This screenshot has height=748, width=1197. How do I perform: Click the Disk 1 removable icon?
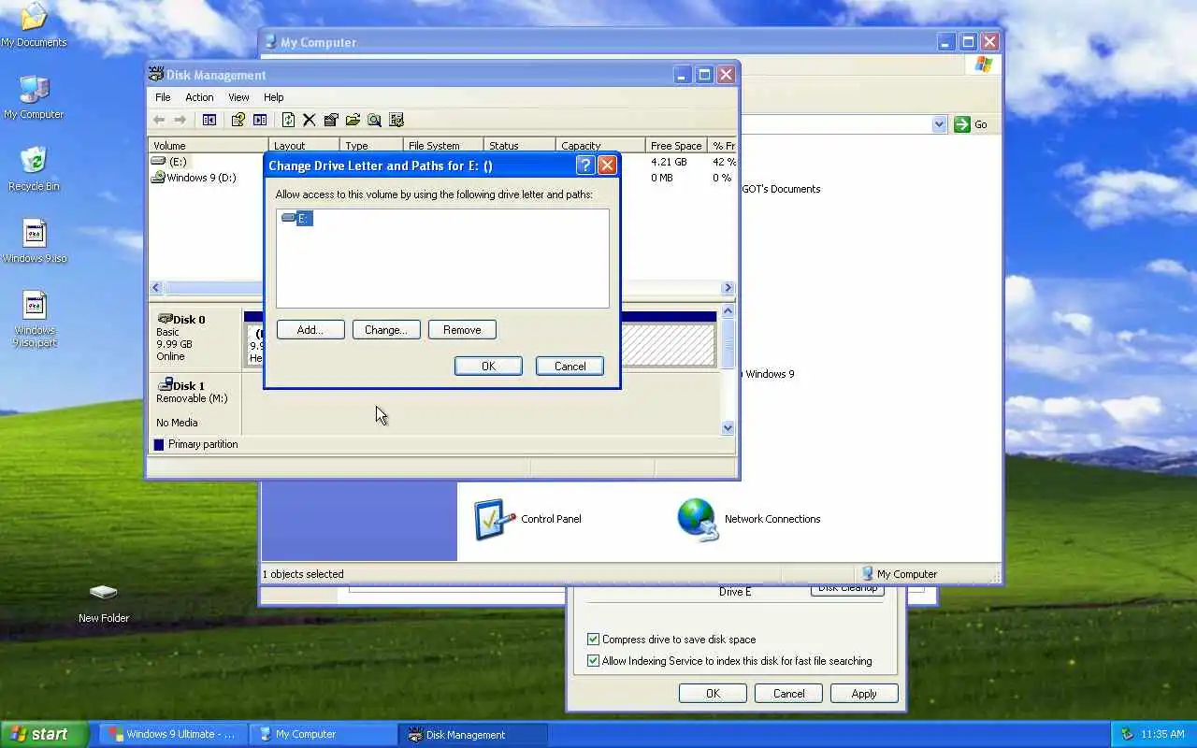[166, 385]
